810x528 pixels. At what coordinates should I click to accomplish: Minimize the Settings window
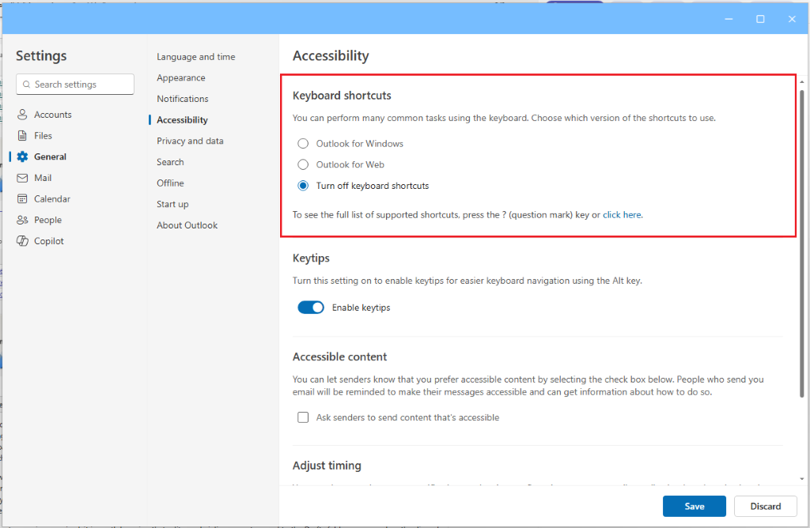(729, 19)
